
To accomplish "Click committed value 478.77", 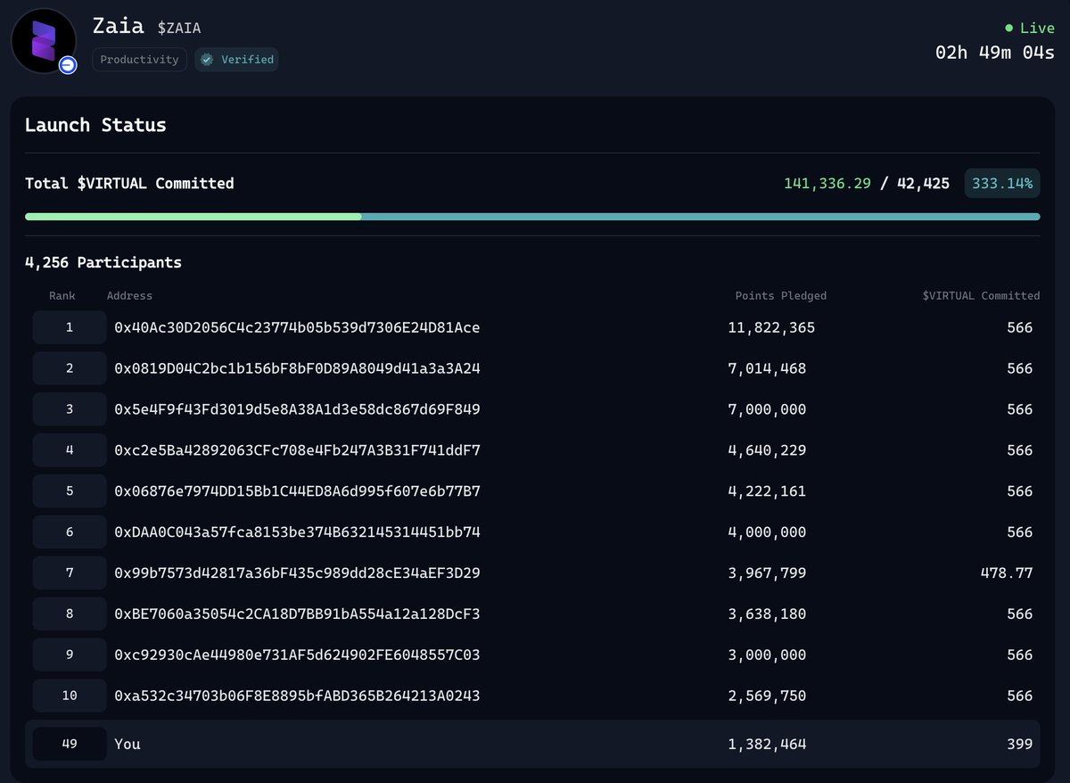I will coord(1007,573).
